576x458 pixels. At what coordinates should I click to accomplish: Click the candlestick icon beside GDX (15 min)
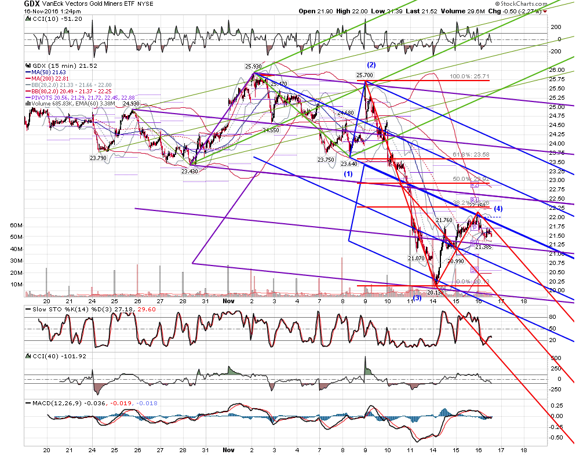[x=28, y=66]
